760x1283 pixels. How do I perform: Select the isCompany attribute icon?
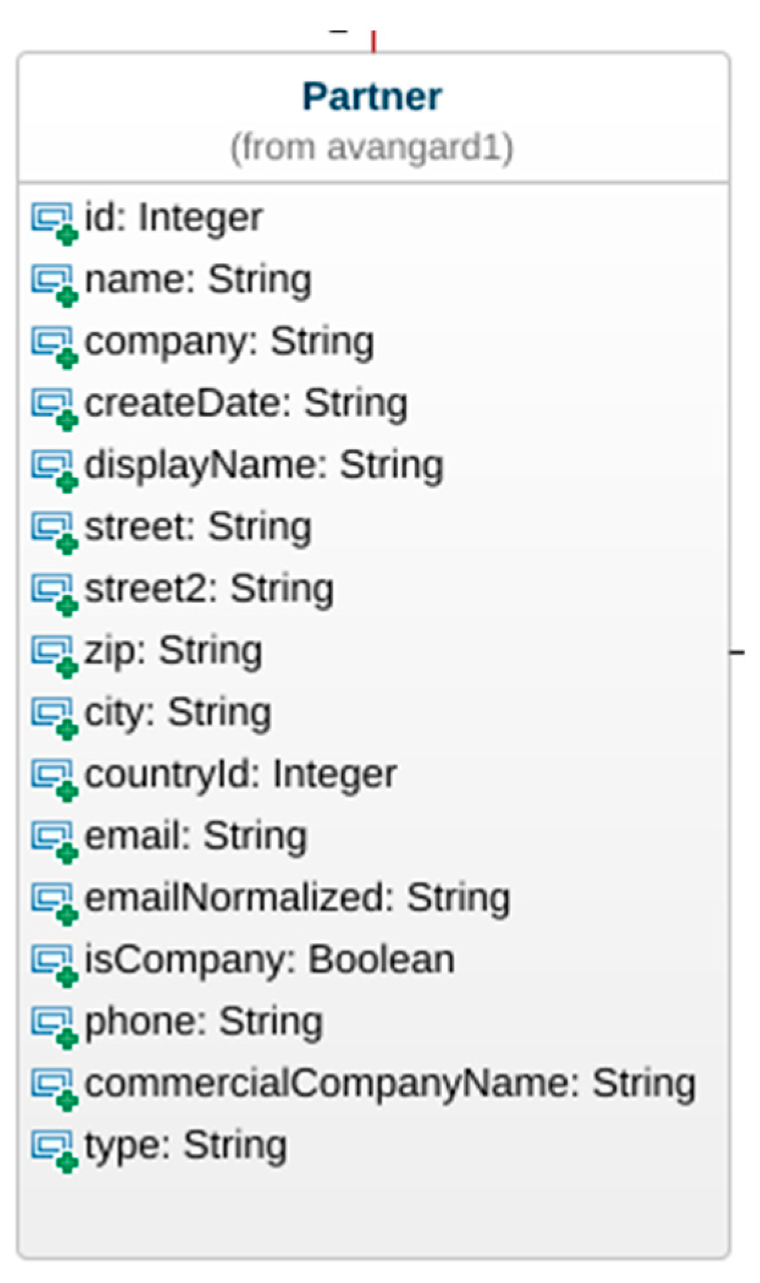point(54,964)
